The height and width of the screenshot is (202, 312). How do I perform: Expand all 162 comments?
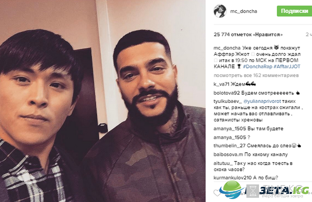(256, 75)
